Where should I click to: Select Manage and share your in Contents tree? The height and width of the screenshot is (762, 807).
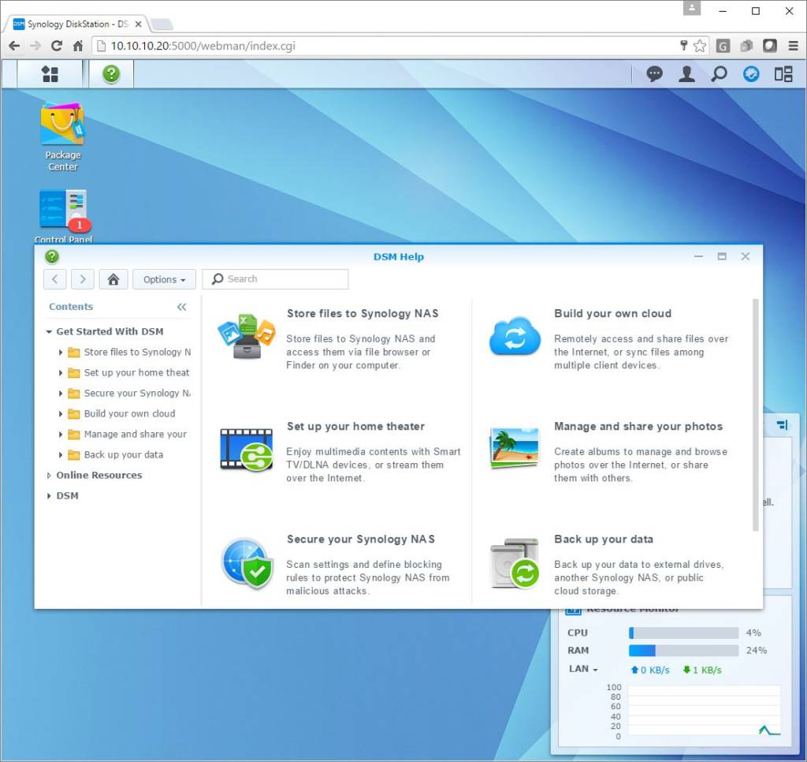pos(136,435)
